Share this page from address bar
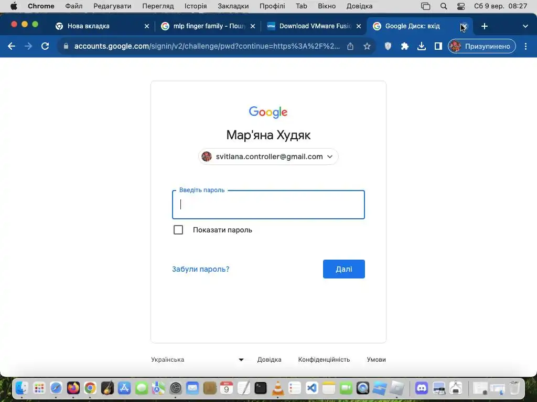Screen dimensions: 537x402 pyautogui.click(x=350, y=46)
